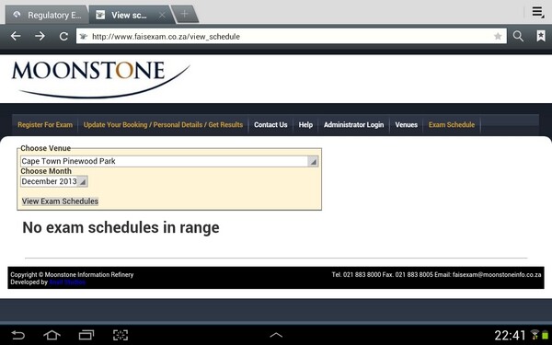Image resolution: width=552 pixels, height=345 pixels.
Task: Click the View Exam Schedules button
Action: (60, 201)
